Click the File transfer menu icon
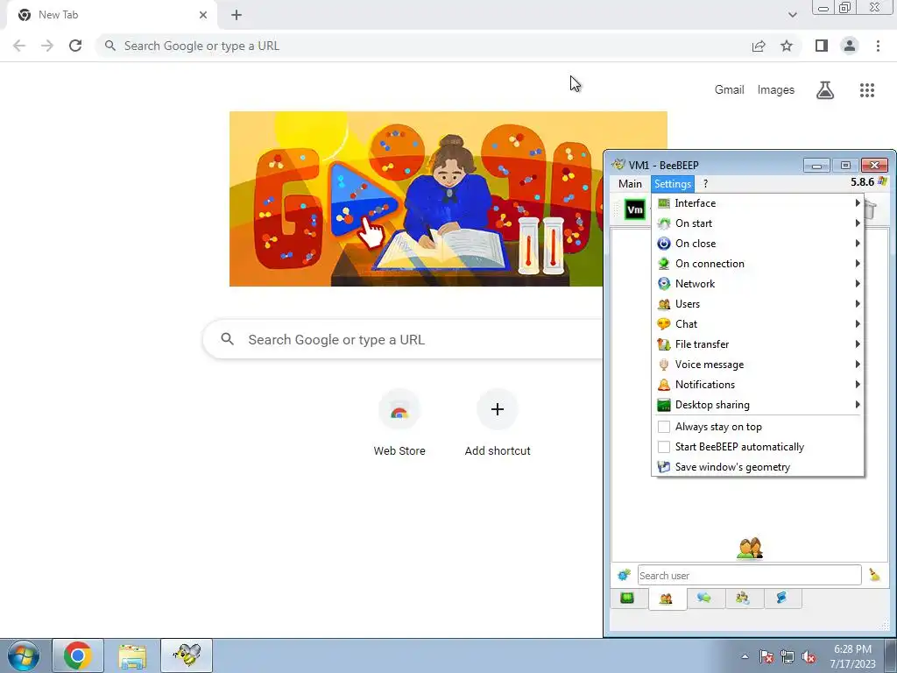Screen dimensions: 897x673 coord(664,344)
